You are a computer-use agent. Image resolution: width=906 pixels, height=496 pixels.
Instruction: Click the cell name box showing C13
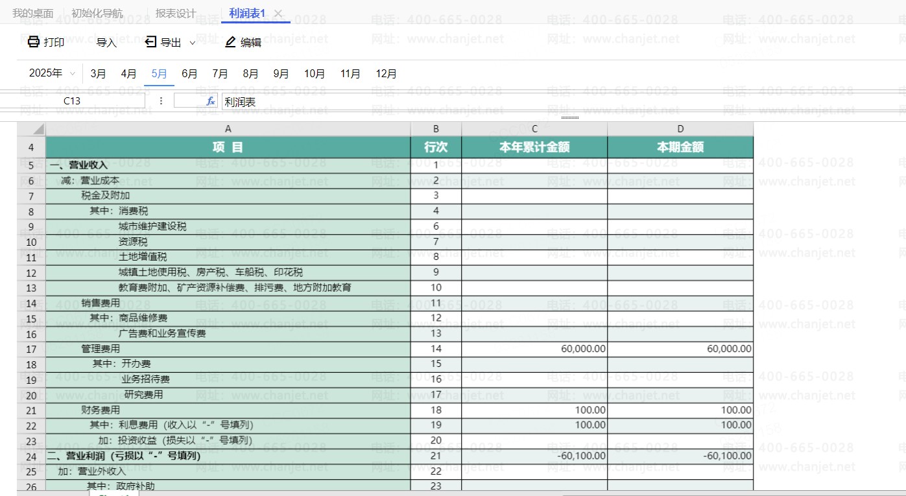tap(72, 101)
